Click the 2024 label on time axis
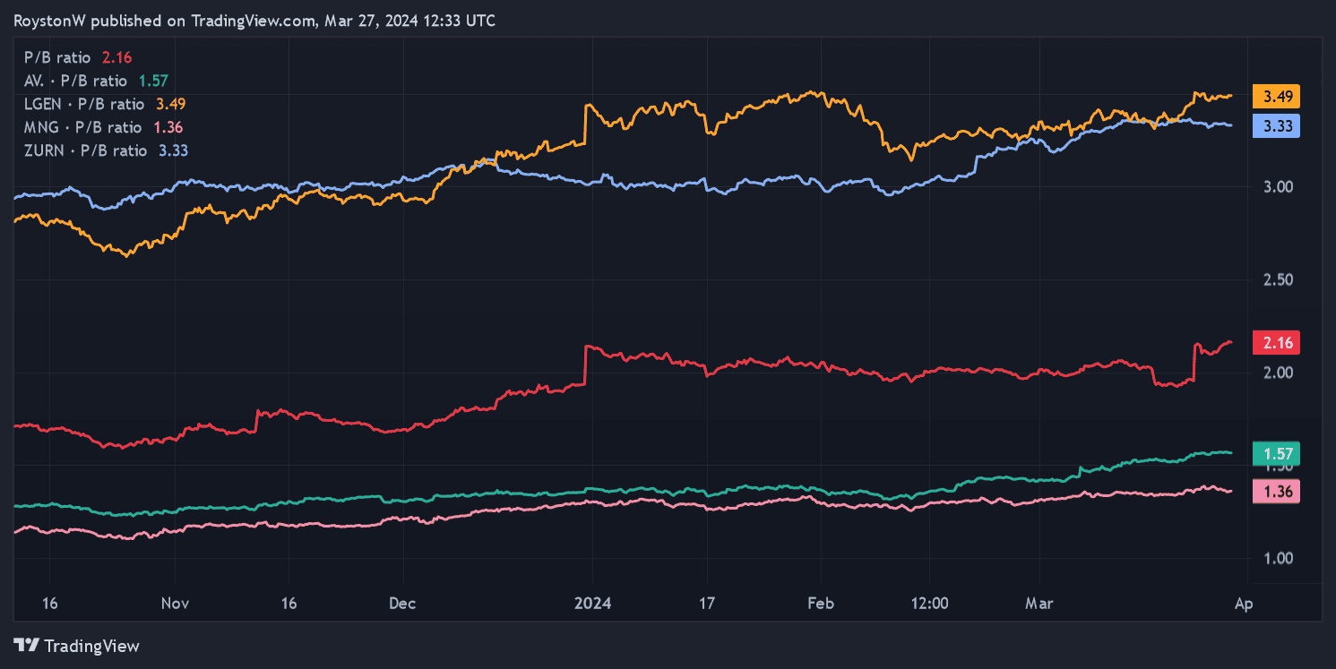 tap(592, 604)
